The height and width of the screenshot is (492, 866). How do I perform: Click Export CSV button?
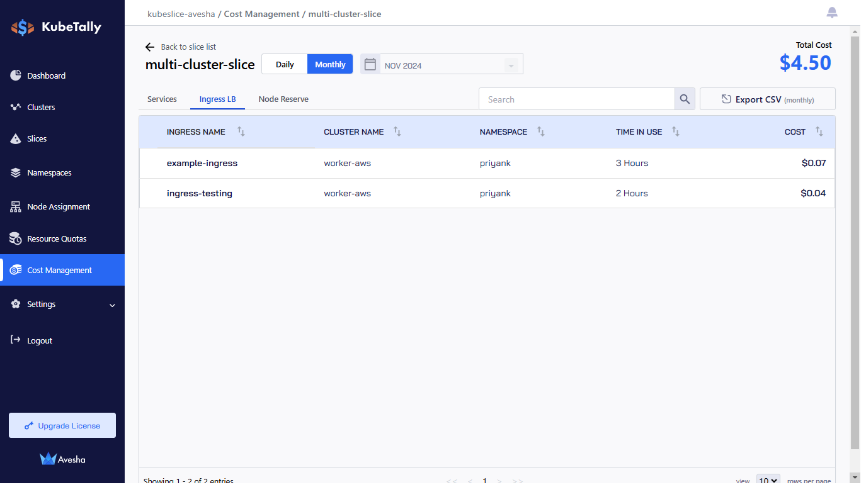(x=767, y=99)
